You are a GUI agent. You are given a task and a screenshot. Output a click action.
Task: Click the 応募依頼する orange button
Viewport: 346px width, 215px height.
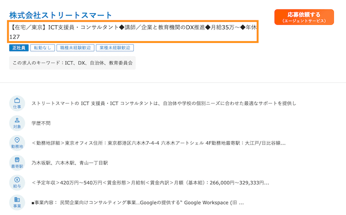[304, 17]
